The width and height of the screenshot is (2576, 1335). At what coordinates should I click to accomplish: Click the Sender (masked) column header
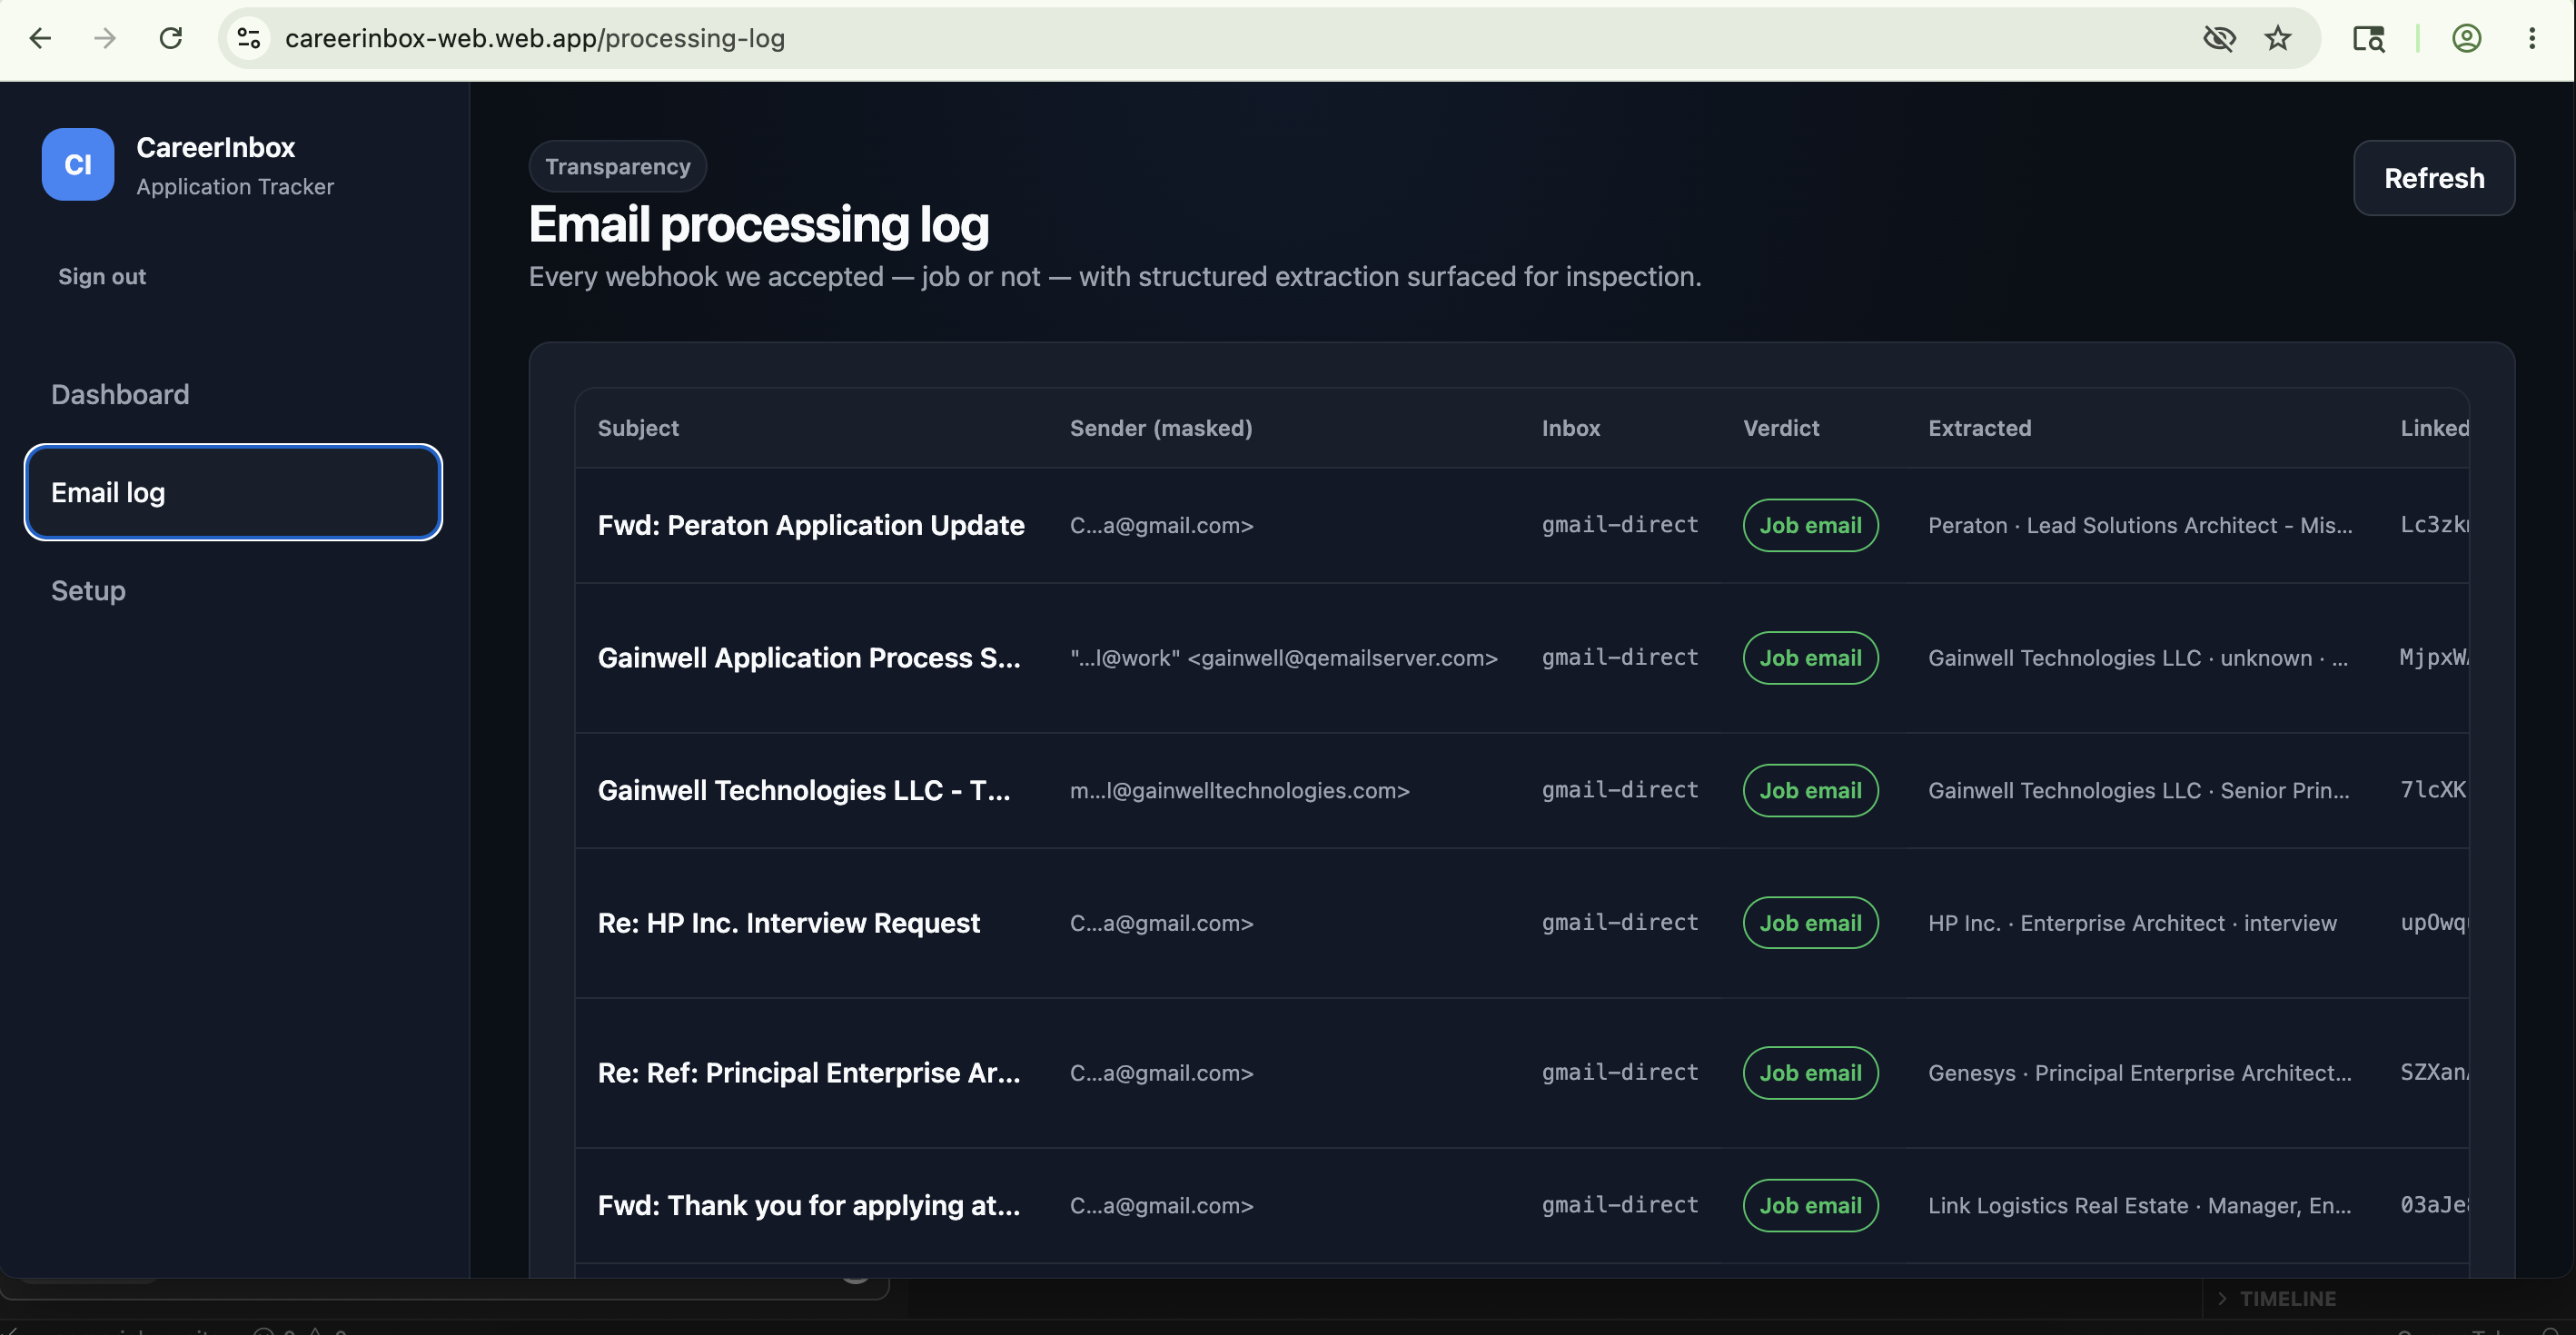tap(1160, 428)
